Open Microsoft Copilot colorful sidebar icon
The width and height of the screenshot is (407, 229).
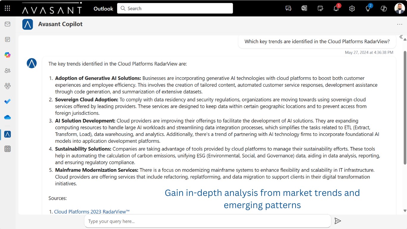7,55
